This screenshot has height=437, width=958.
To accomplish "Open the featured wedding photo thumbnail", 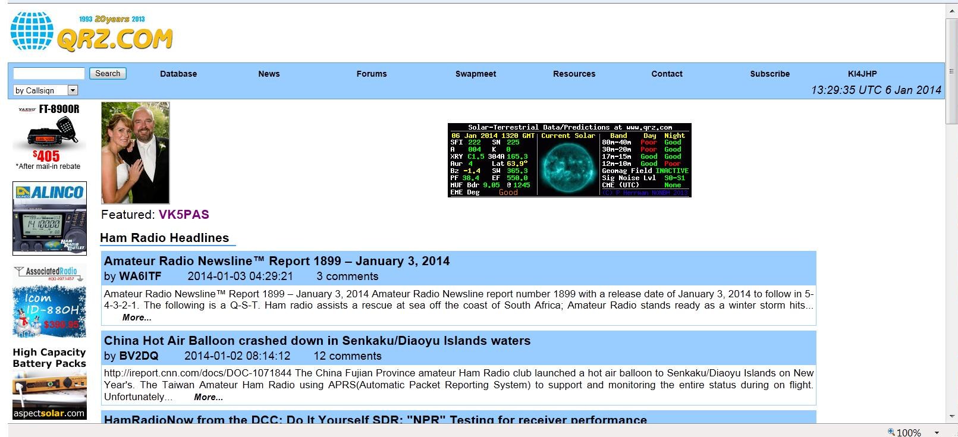I will pos(136,153).
